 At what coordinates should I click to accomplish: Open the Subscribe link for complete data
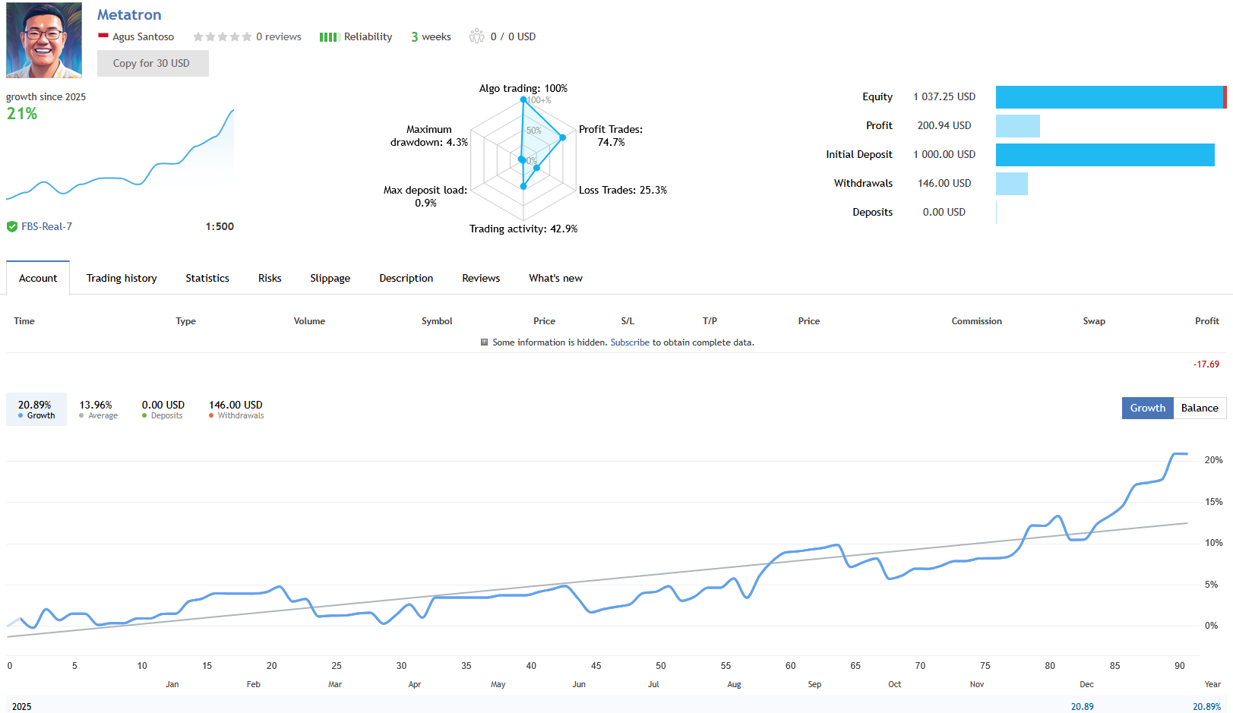630,342
